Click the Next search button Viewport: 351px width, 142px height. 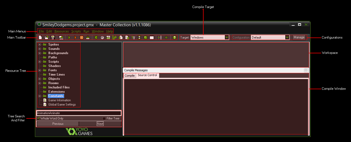pos(100,124)
